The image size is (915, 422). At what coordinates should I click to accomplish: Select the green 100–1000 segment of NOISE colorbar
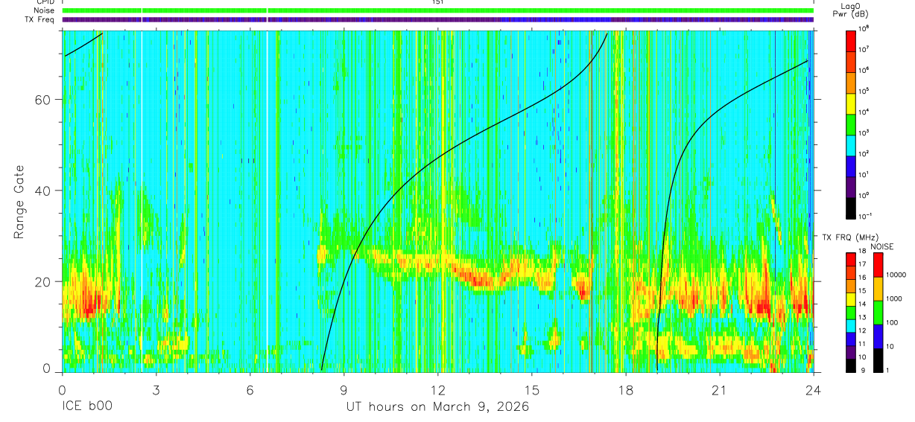pos(878,312)
